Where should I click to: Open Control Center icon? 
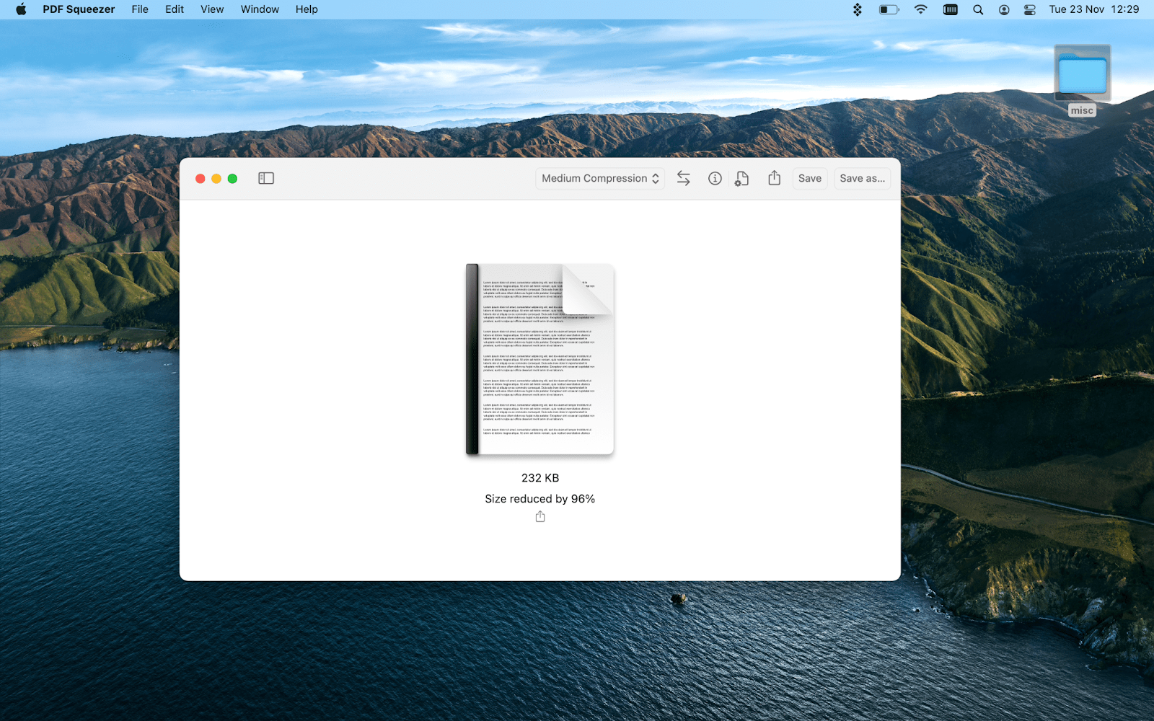tap(1030, 9)
